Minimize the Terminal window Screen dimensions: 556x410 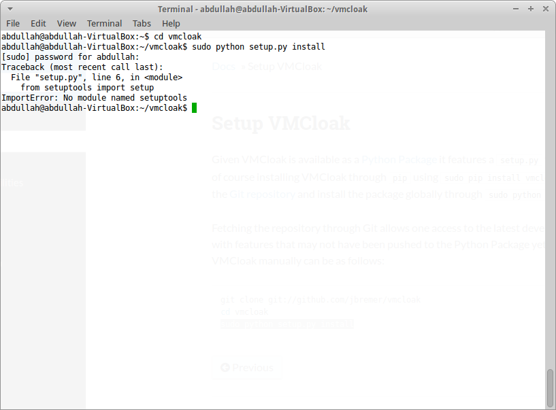click(x=516, y=9)
